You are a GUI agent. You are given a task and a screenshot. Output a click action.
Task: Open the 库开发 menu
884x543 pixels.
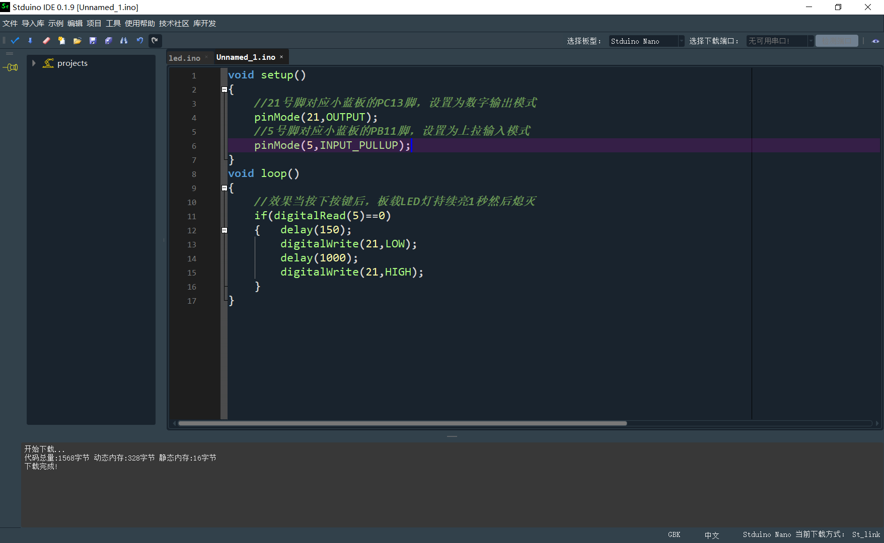coord(204,24)
